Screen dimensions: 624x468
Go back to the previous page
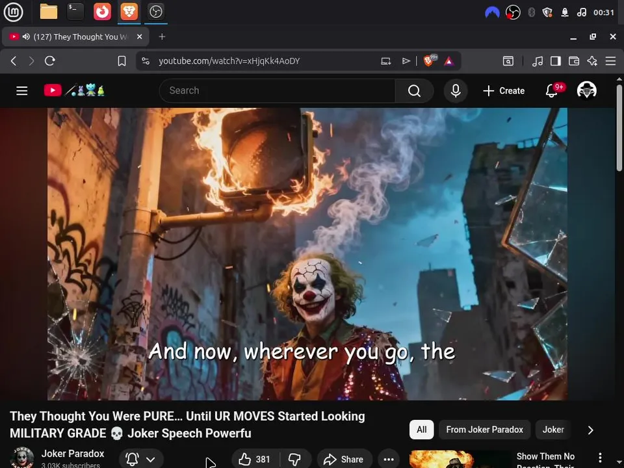(14, 61)
